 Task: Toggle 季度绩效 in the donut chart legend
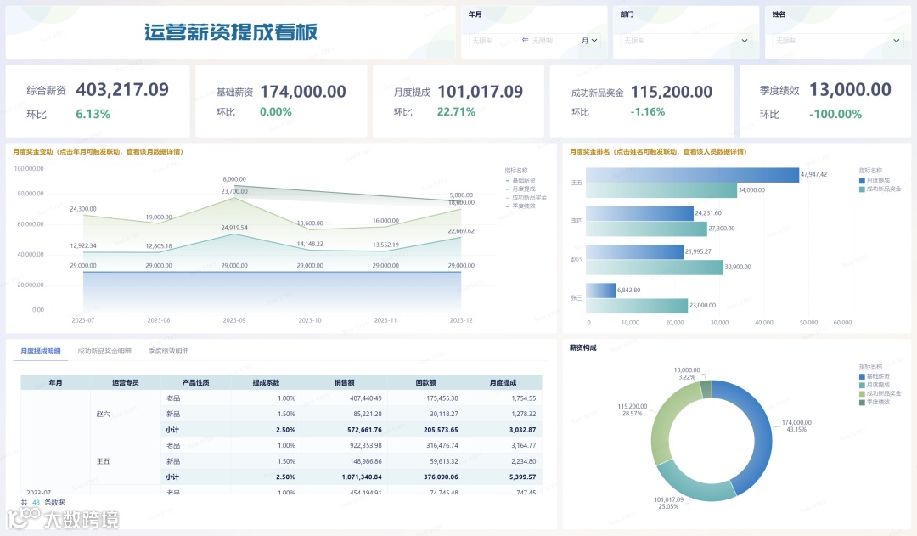[875, 402]
